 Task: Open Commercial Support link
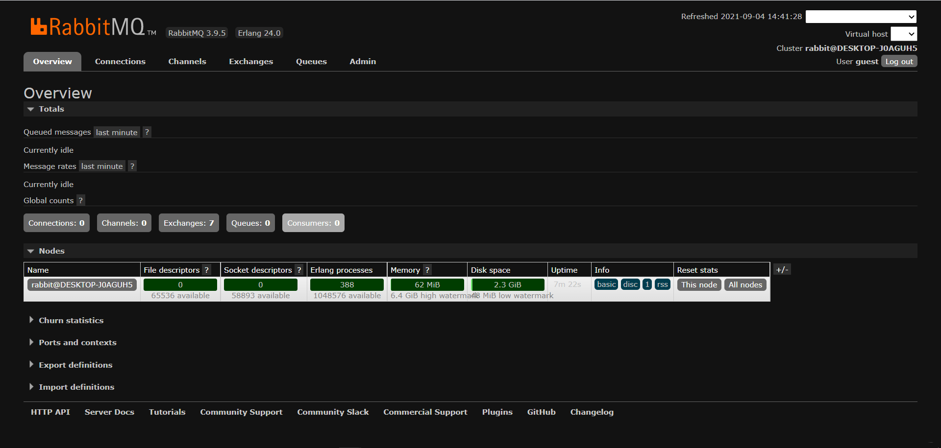pos(425,412)
